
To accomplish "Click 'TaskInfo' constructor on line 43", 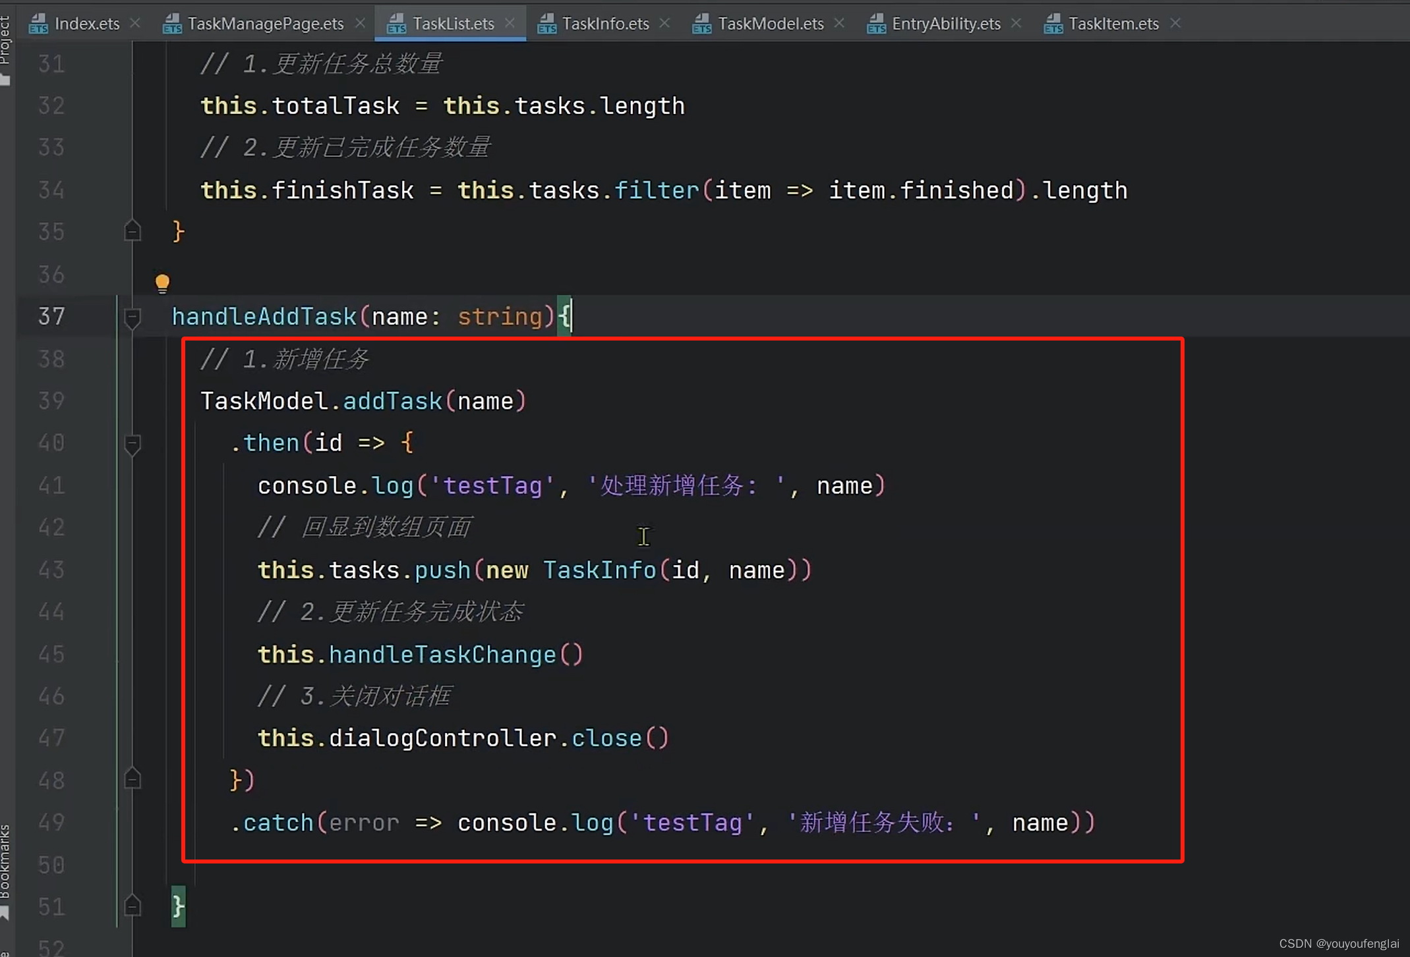I will point(599,570).
